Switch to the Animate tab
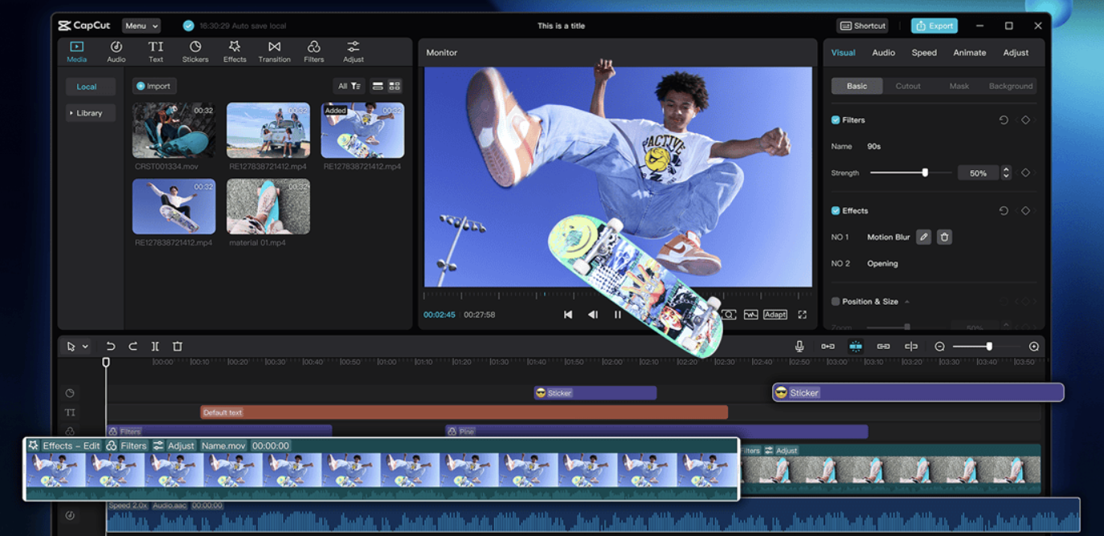 [x=969, y=53]
